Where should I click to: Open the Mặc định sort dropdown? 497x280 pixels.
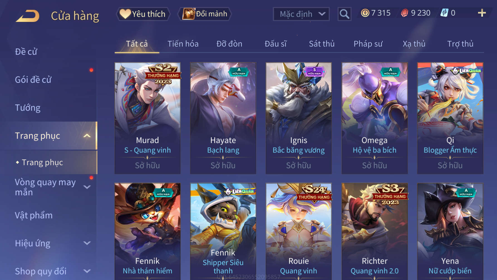pyautogui.click(x=301, y=14)
